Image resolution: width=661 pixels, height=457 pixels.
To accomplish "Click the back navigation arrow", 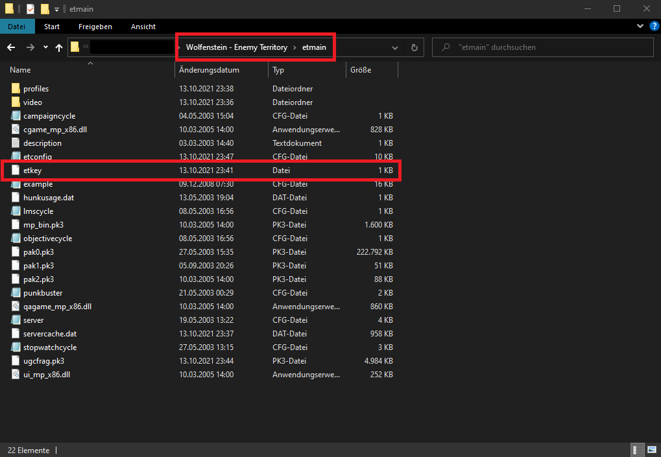I will point(11,47).
